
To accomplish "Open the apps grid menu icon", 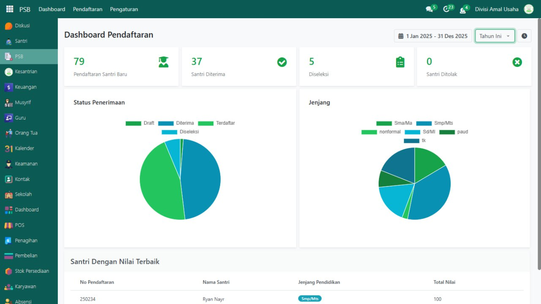I will pos(9,9).
